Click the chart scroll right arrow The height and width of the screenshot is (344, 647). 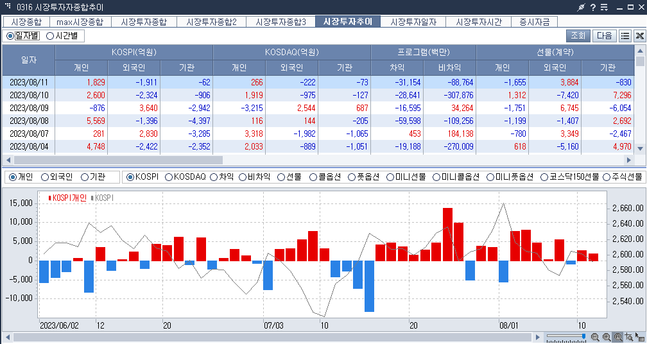pyautogui.click(x=537, y=337)
